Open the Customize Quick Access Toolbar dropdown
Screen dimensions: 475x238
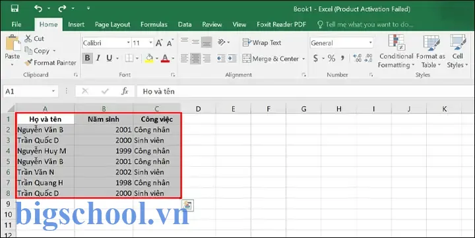tap(88, 8)
